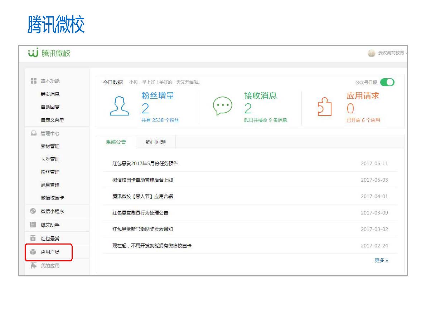
Task: Click the 爆文助手 icon
Action: point(33,225)
